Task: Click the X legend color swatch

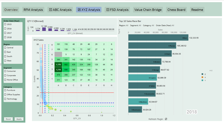Action: [202, 77]
